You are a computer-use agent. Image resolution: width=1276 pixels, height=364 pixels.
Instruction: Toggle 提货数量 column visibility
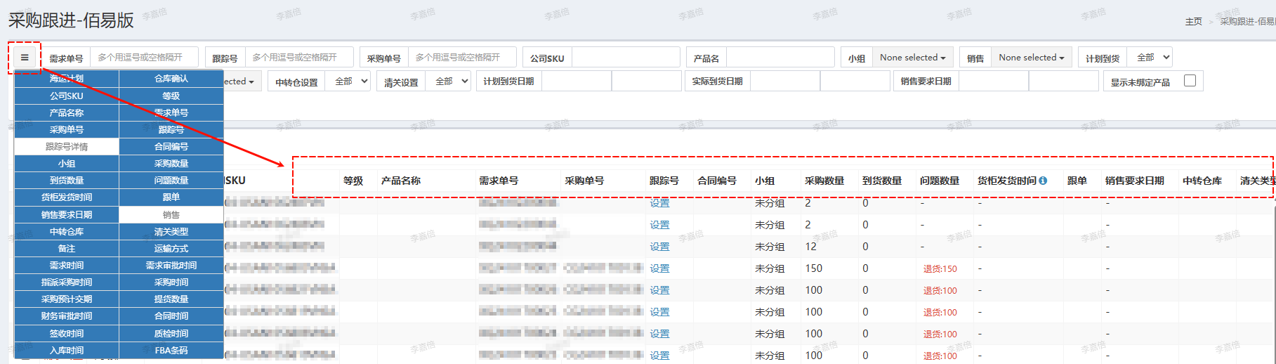(x=171, y=299)
